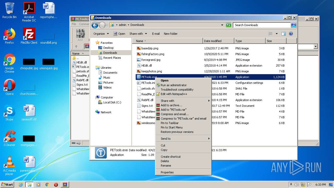Toggle the preview pane icon
334x188 pixels.
[x=284, y=34]
